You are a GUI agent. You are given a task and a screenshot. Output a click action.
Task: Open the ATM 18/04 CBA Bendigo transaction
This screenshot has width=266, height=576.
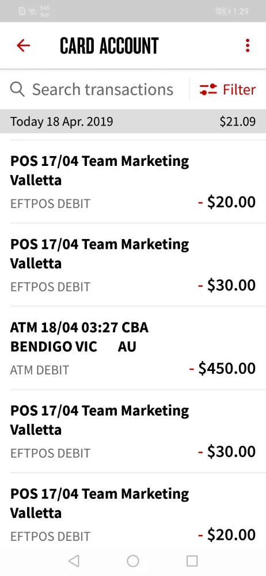(133, 348)
